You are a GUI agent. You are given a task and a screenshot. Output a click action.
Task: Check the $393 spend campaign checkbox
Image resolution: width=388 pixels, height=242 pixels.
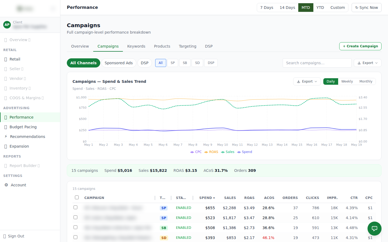coord(75,237)
